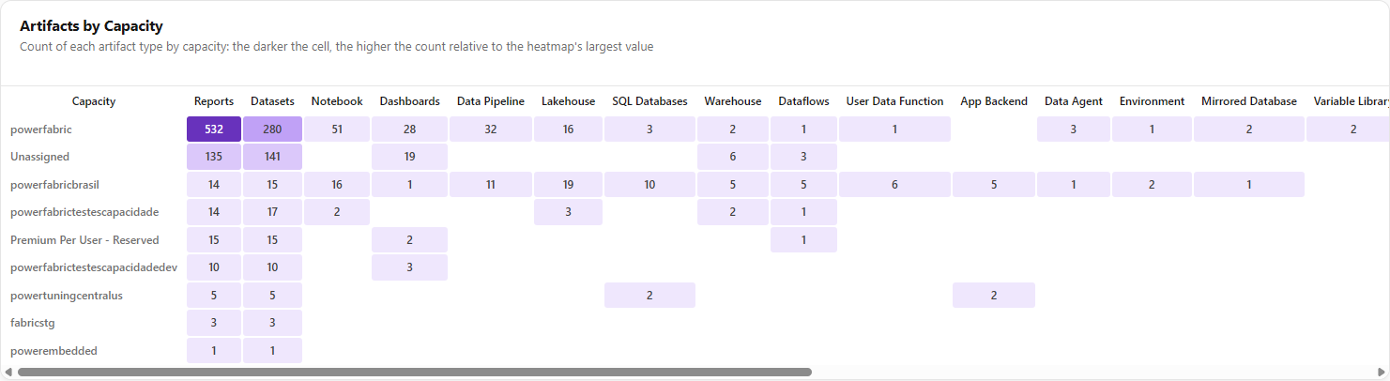This screenshot has height=381, width=1390.
Task: Click the 135 Reports cell for Unassigned
Action: [214, 157]
